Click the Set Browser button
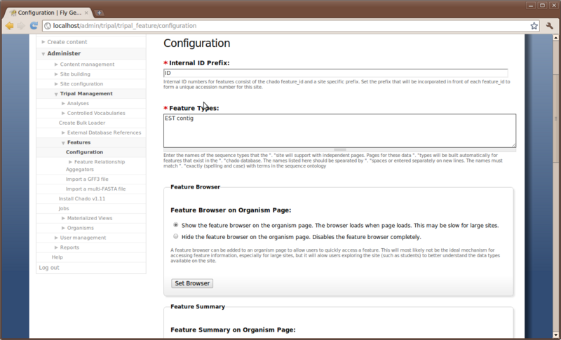 click(192, 283)
